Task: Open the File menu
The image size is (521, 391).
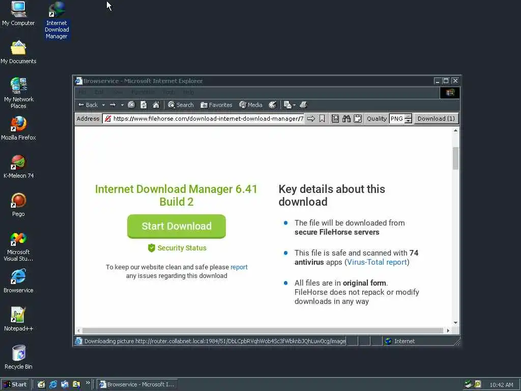Action: click(x=82, y=92)
